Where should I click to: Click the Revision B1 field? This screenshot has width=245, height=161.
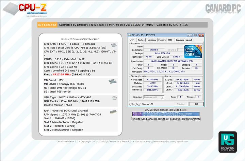pos(197,68)
